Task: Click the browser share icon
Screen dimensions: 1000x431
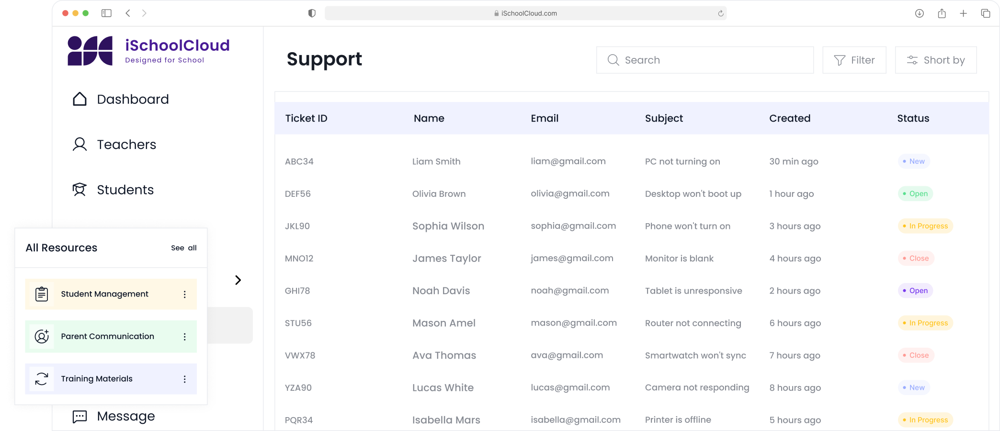Action: coord(942,13)
